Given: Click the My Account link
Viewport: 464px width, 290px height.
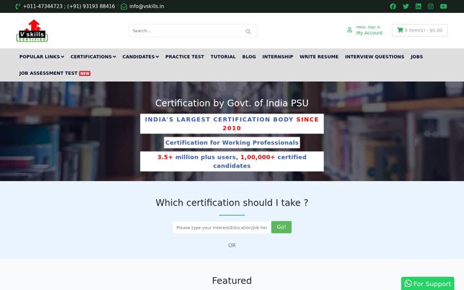Looking at the screenshot, I should click(x=369, y=33).
